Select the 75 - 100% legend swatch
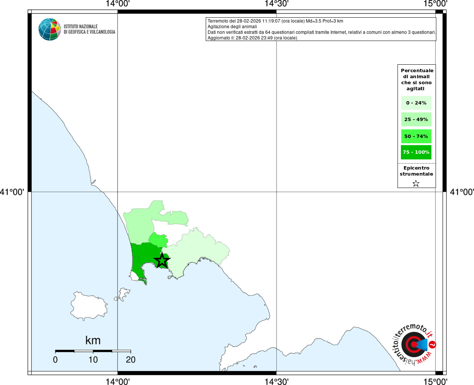The image size is (474, 385). coord(416,152)
